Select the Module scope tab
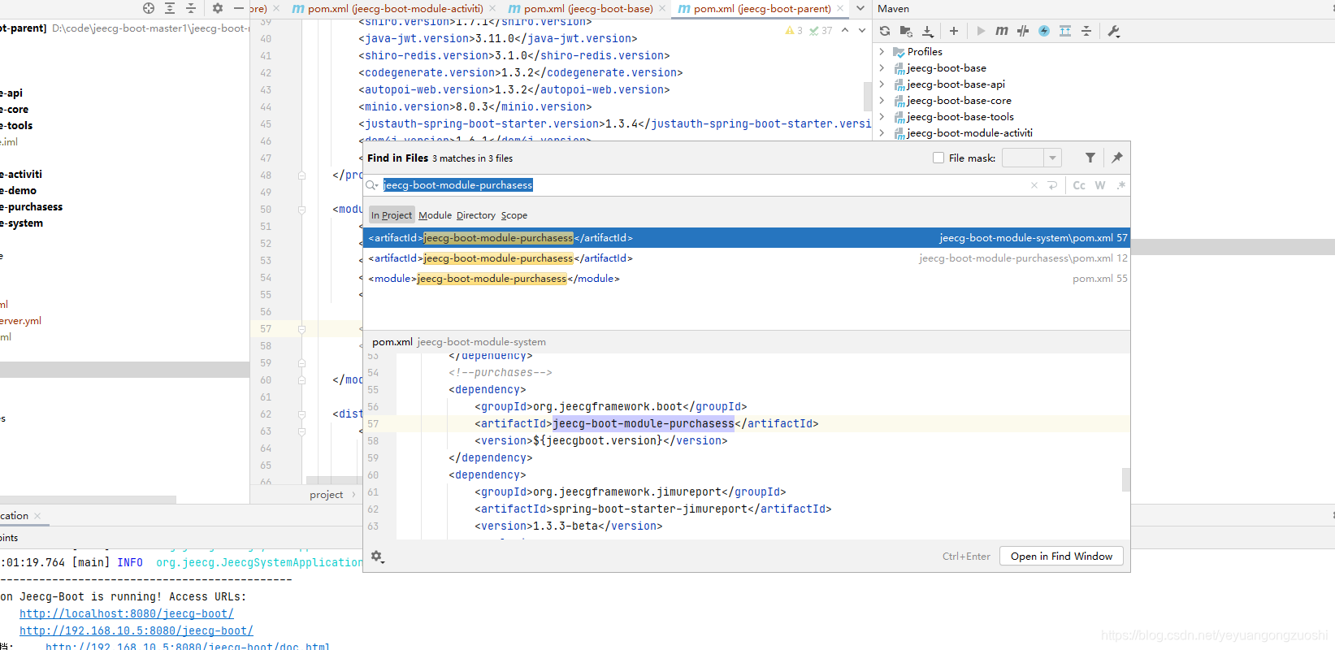1335x650 pixels. tap(435, 215)
